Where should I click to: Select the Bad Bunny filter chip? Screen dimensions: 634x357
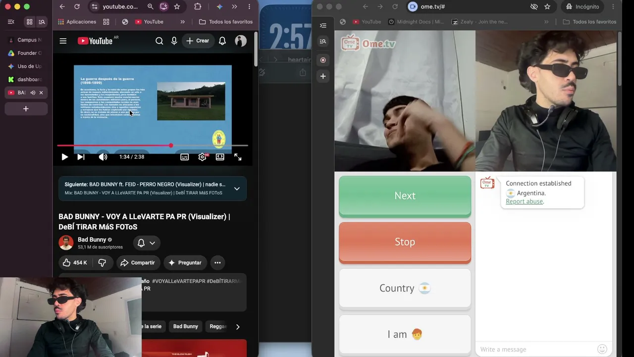click(x=185, y=326)
